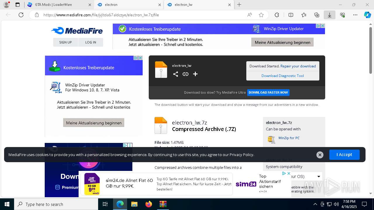Launch Firefox from the taskbar
The height and width of the screenshot is (210, 374).
[148, 204]
